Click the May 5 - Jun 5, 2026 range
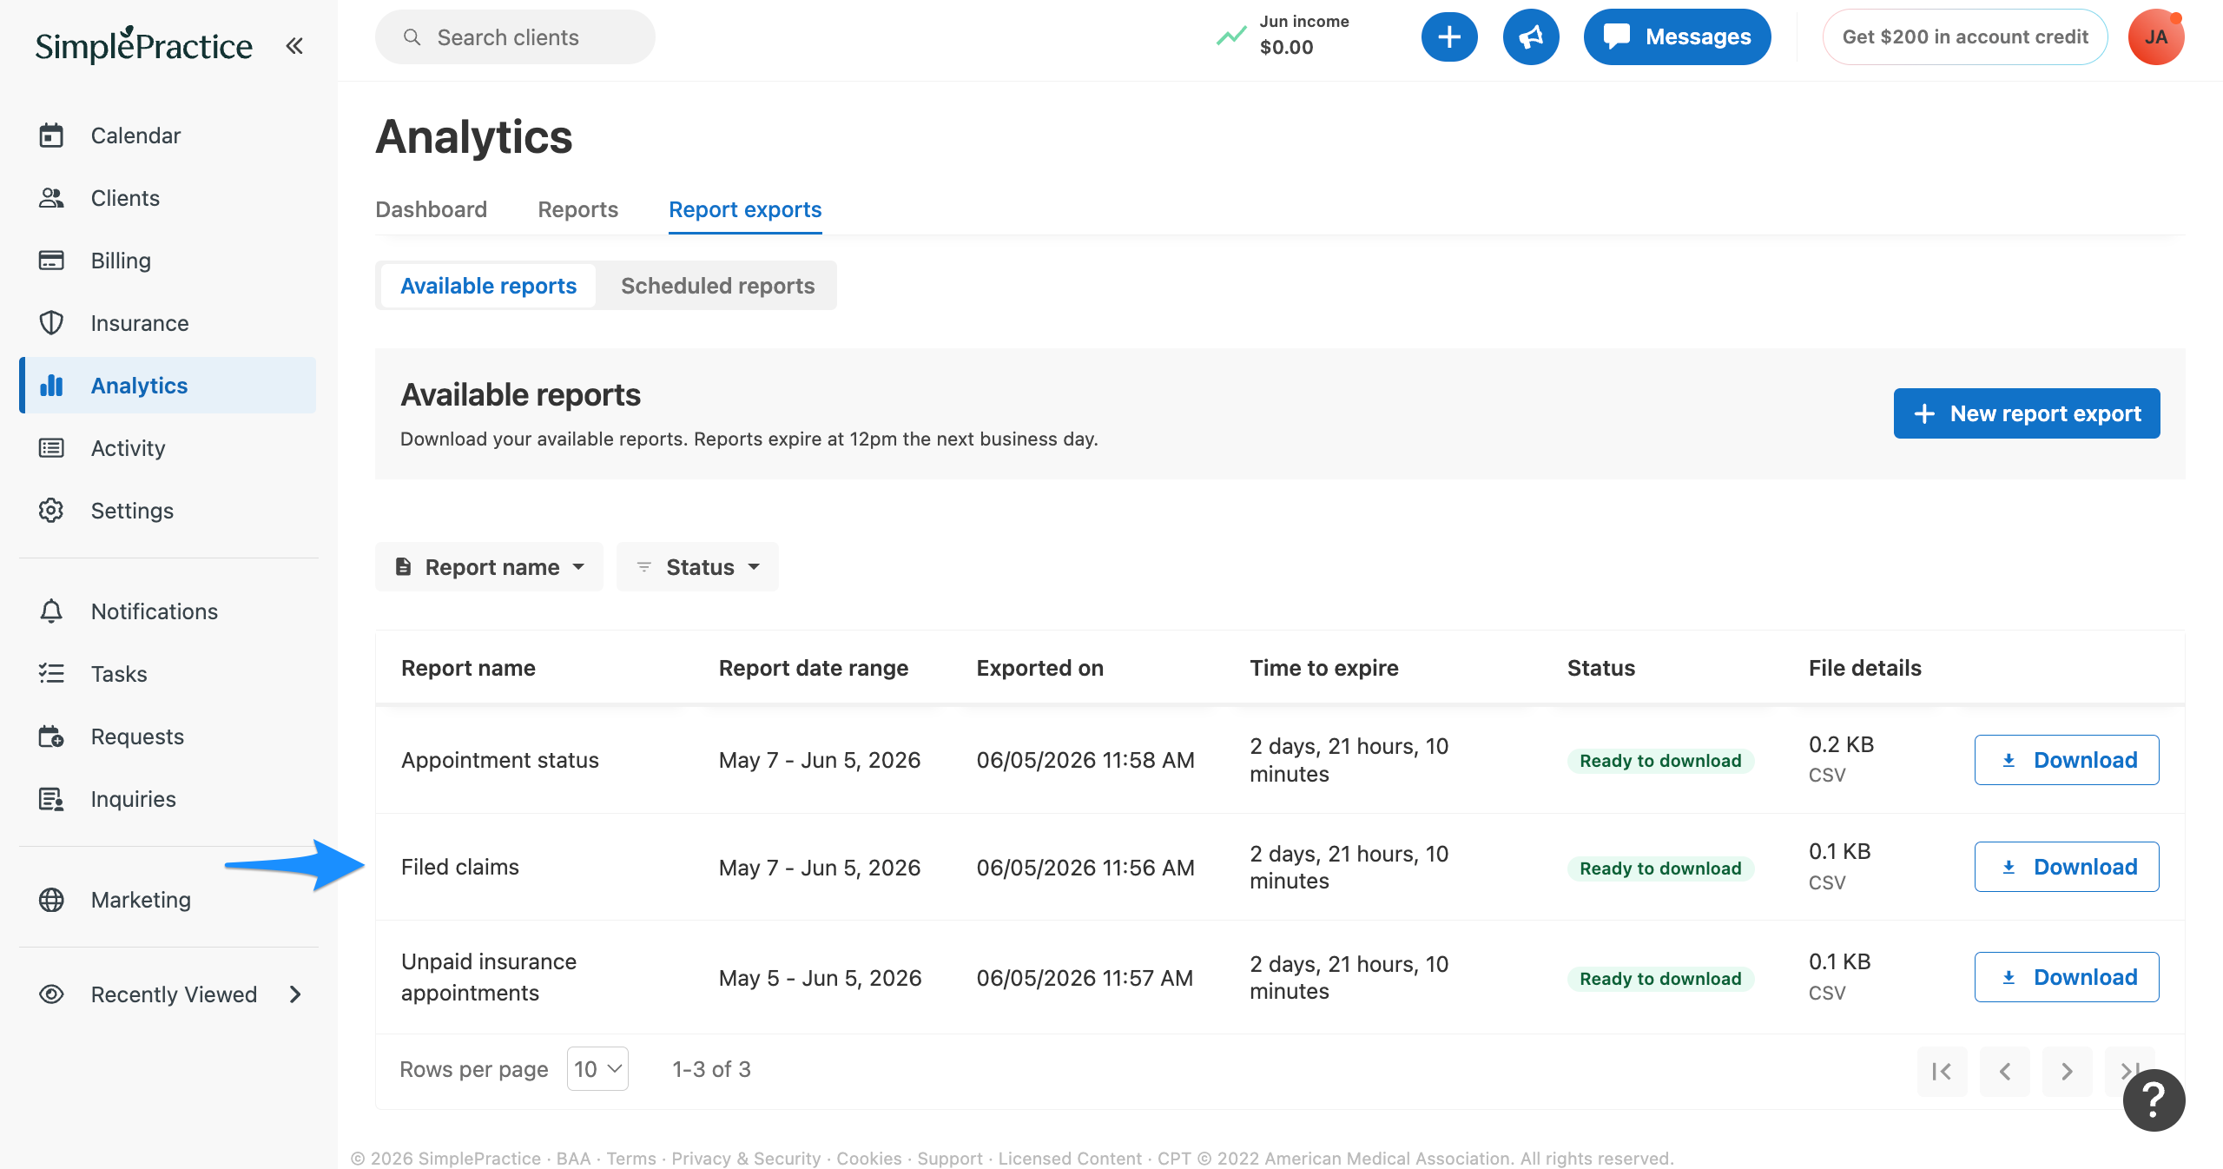The image size is (2223, 1169). 821,978
